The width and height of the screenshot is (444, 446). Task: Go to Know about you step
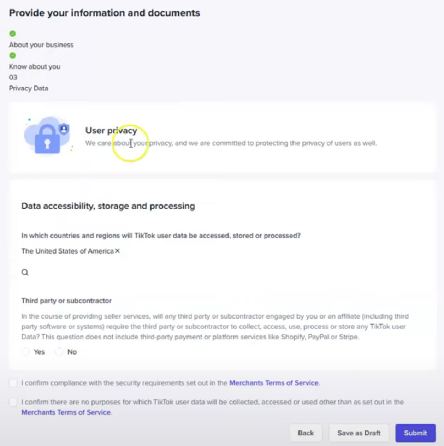[34, 67]
